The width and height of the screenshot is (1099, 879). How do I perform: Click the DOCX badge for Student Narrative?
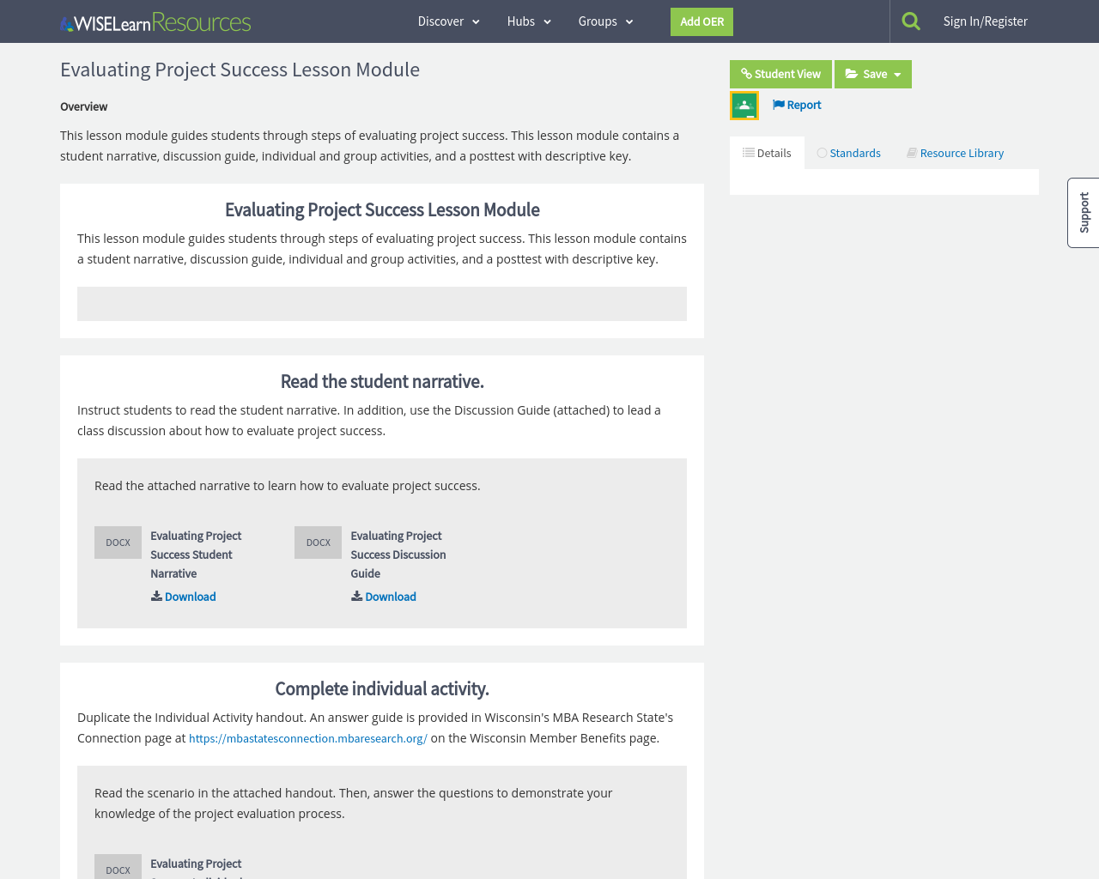[118, 542]
